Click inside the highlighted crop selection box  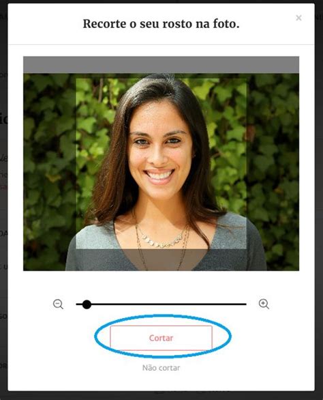[x=161, y=163]
